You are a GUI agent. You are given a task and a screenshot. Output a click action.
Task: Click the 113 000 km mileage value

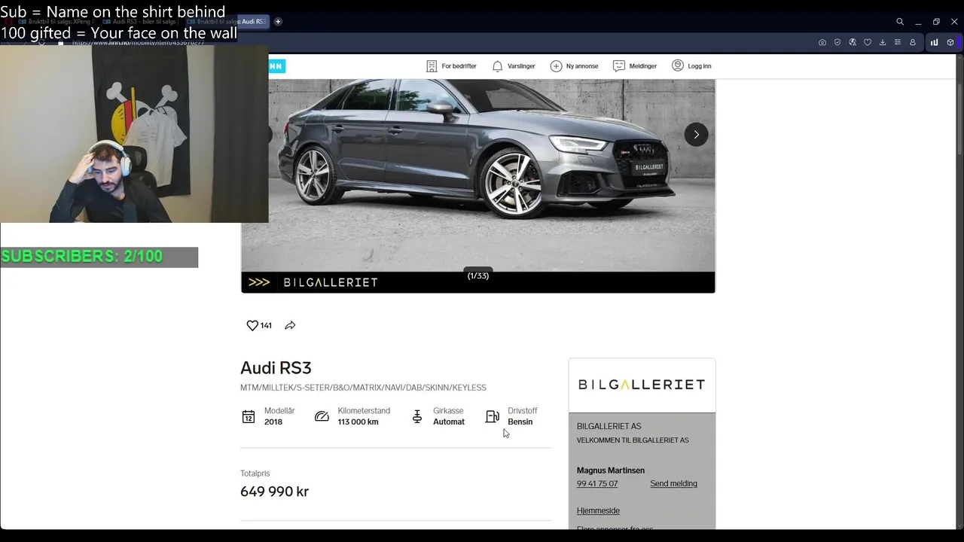pyautogui.click(x=358, y=422)
